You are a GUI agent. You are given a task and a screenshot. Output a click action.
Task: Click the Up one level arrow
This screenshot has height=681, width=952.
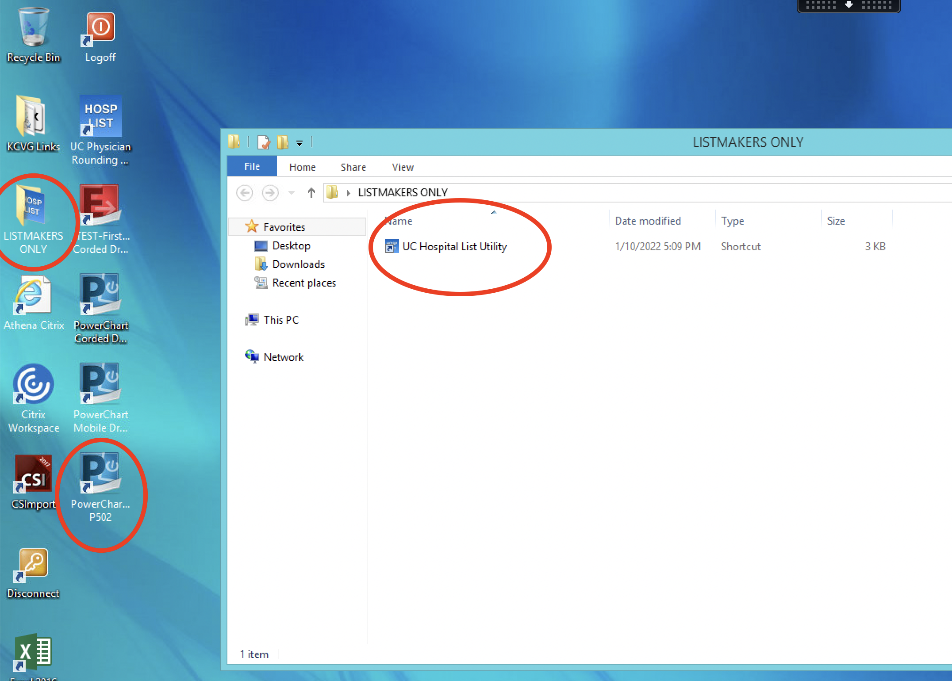point(311,193)
